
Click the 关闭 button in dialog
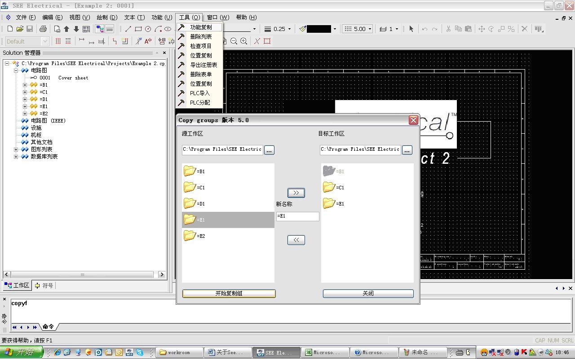[x=368, y=293]
